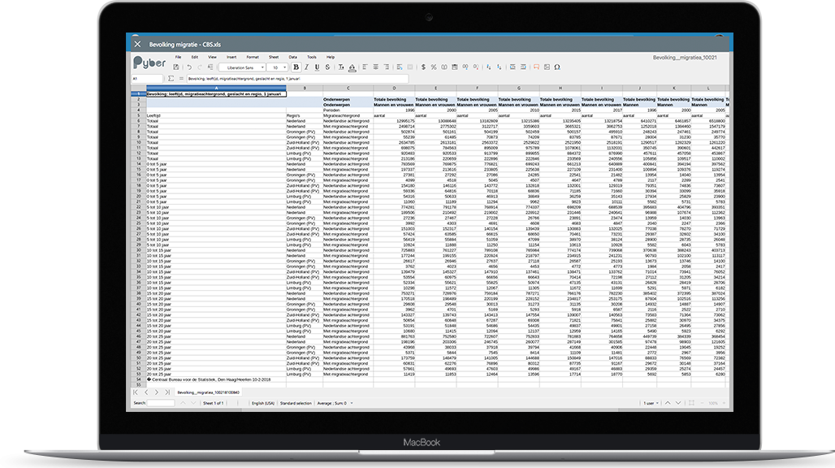Remove a decimal place
The width and height of the screenshot is (835, 468).
click(x=476, y=67)
